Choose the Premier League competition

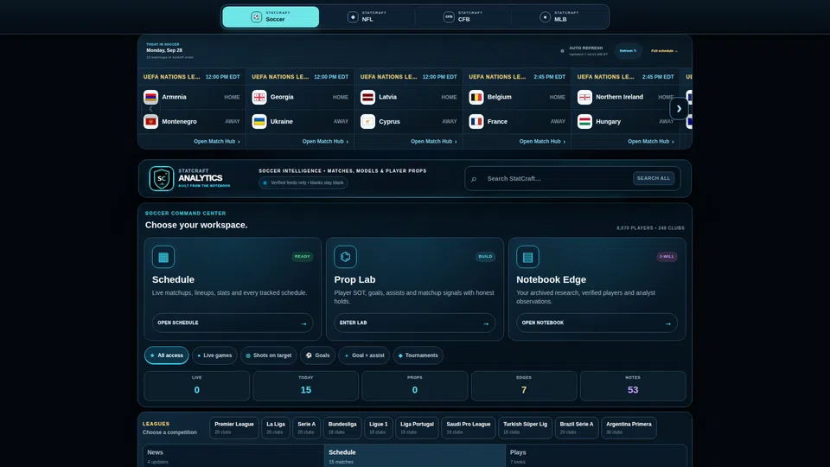[234, 428]
